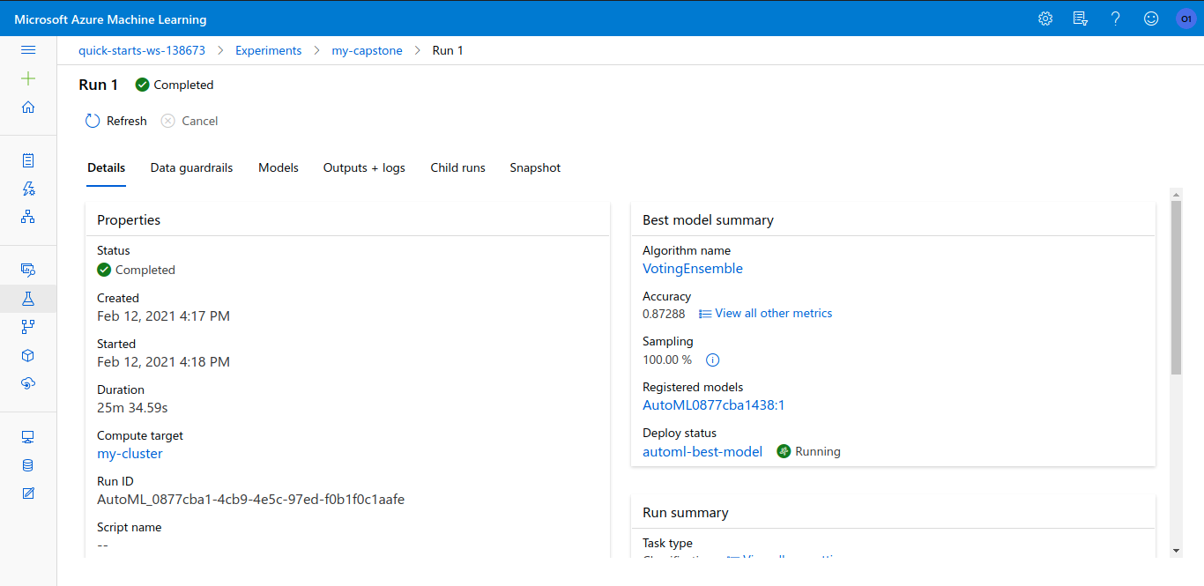Open Data labeling pencil icon in sidebar
Screen dimensions: 1204x586
pos(28,493)
